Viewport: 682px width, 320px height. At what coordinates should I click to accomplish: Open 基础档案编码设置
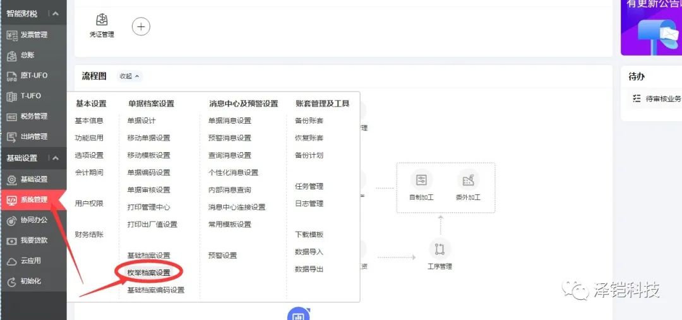point(156,290)
